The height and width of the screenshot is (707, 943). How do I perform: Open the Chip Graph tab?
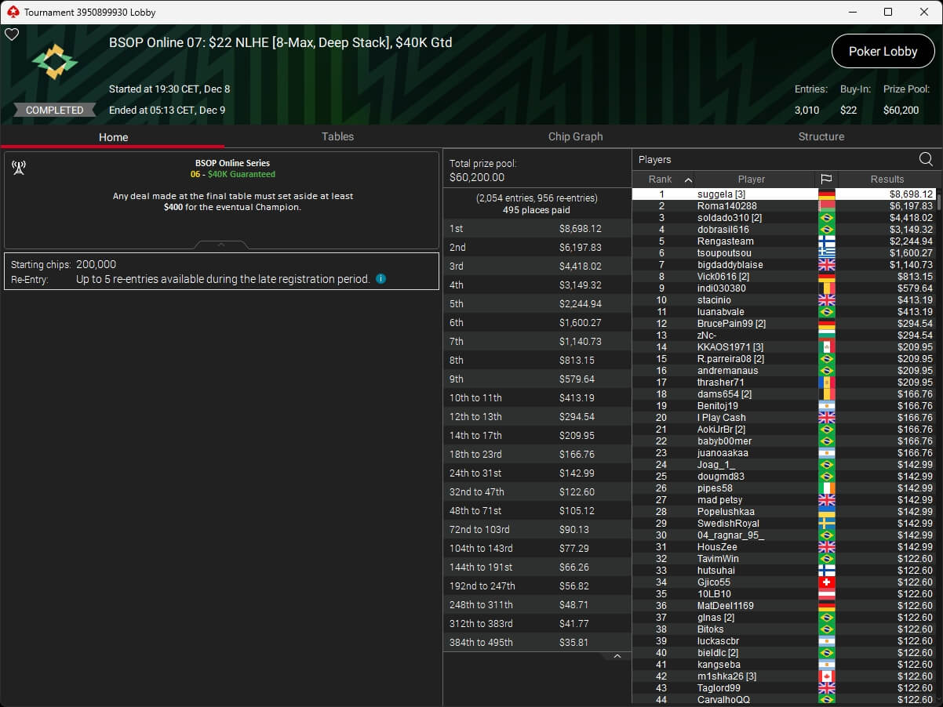[x=575, y=136]
